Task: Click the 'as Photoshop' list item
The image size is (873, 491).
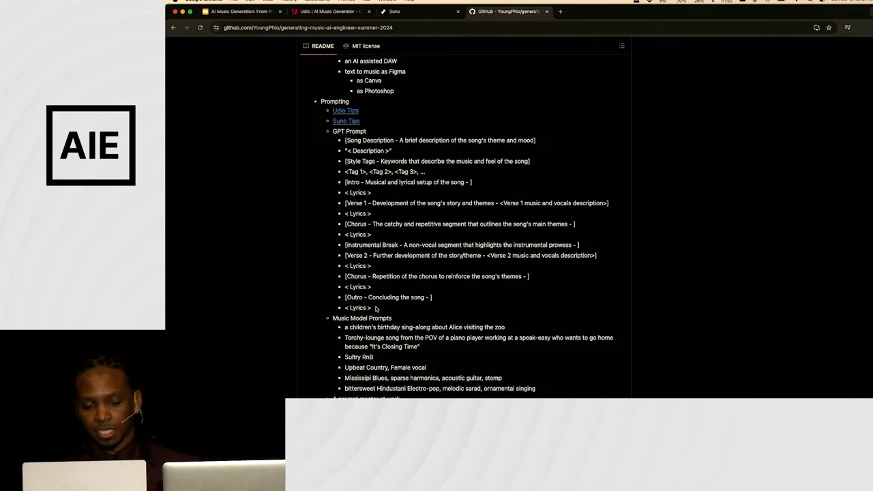Action: [375, 91]
